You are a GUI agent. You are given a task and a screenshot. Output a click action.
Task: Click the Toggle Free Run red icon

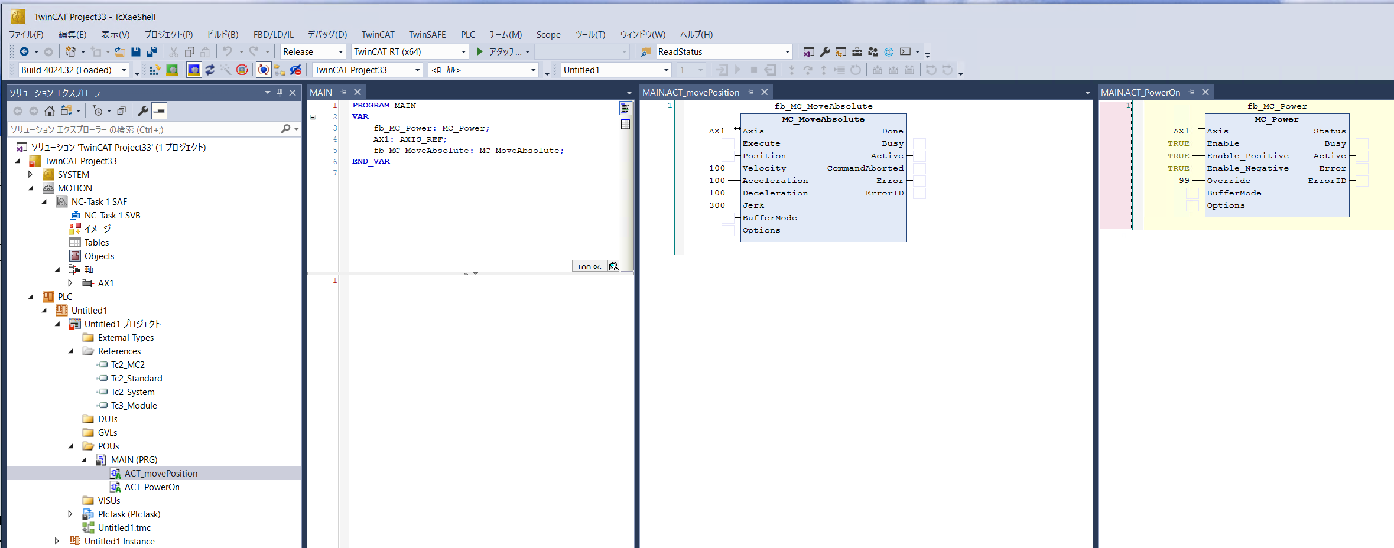[242, 70]
